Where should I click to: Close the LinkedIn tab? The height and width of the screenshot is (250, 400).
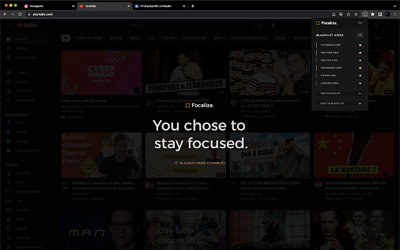point(184,6)
